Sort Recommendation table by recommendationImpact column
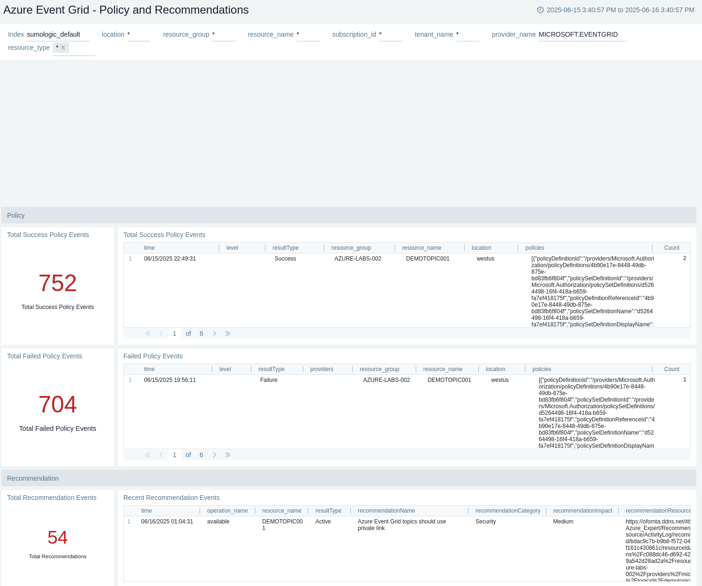The width and height of the screenshot is (702, 586). pos(582,511)
